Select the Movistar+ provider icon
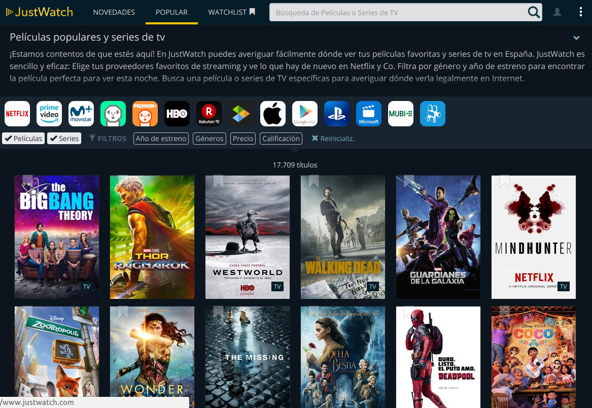The height and width of the screenshot is (408, 592). (x=81, y=114)
